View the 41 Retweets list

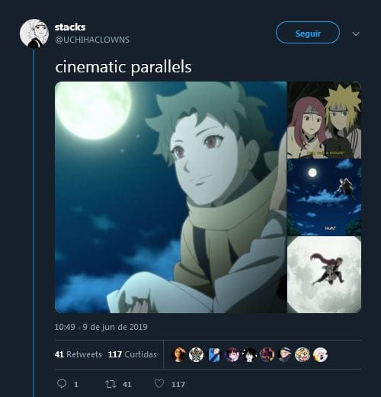(x=78, y=354)
